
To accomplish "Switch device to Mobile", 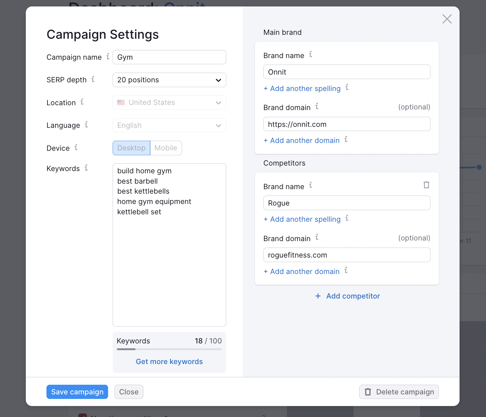I will pos(166,148).
